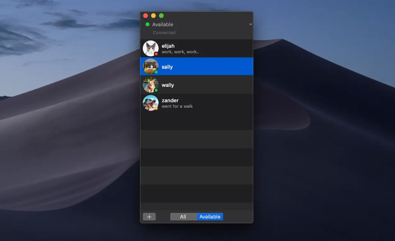Viewport: 395px width, 241px height.
Task: Close the contacts window with red button
Action: pos(146,16)
